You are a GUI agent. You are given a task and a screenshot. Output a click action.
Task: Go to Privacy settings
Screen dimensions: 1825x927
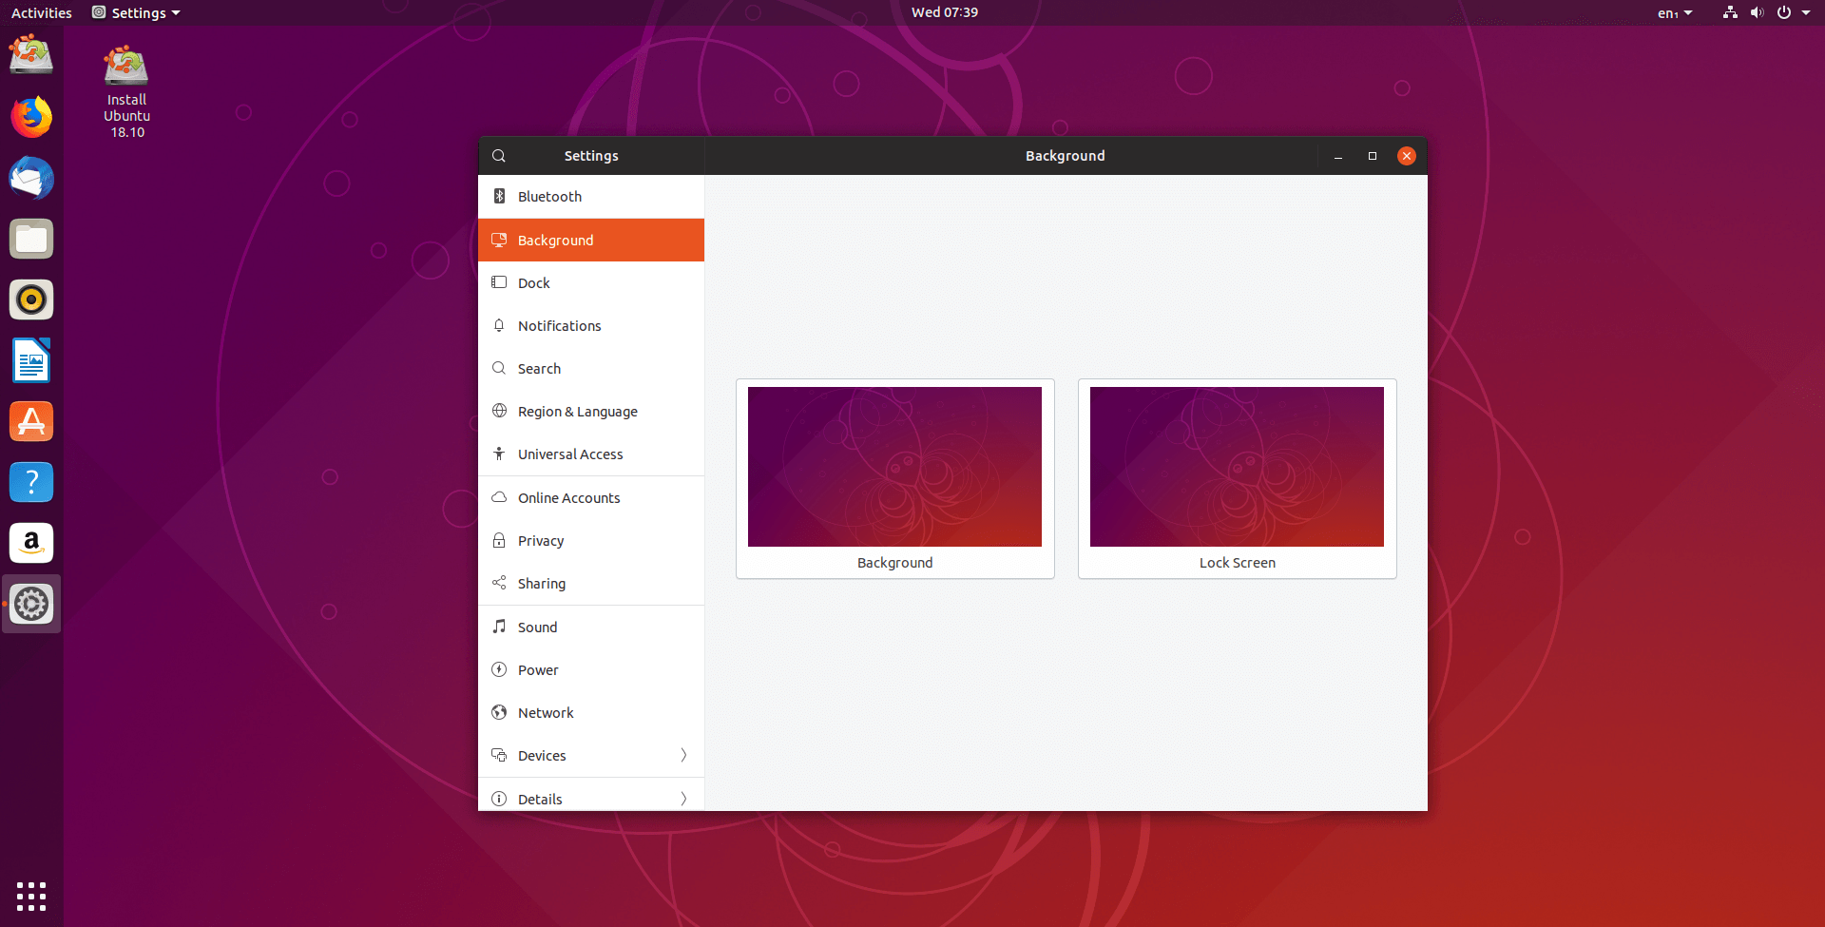(591, 540)
